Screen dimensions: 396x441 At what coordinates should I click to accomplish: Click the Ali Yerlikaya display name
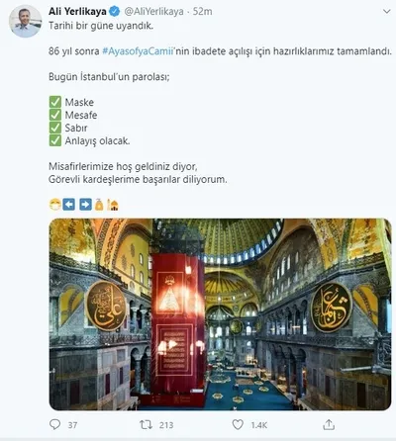77,12
